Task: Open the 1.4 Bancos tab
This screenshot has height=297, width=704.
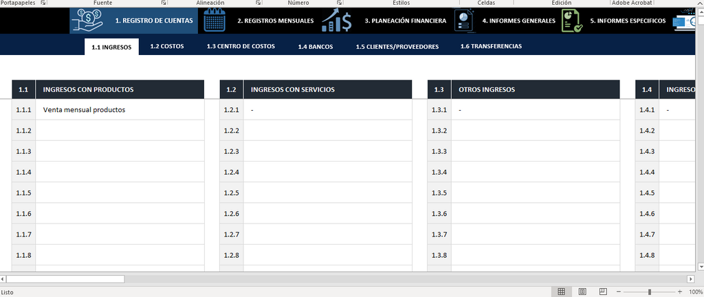Action: [315, 47]
